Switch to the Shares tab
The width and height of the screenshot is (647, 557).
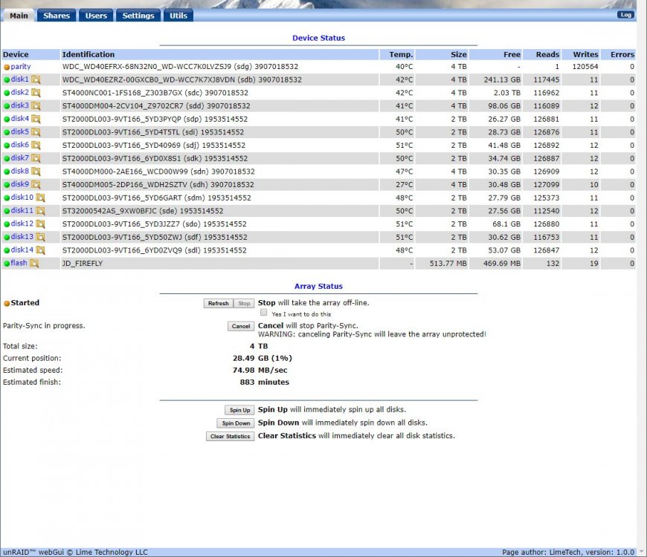57,16
